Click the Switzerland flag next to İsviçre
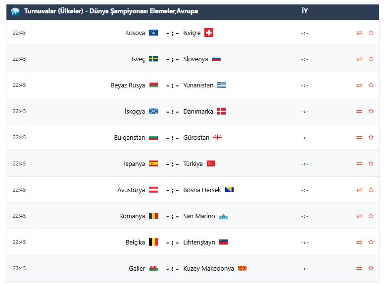Viewport: 390px width, 284px height. click(x=209, y=33)
